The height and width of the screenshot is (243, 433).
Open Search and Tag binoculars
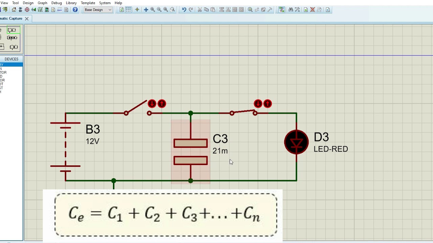[x=291, y=10]
